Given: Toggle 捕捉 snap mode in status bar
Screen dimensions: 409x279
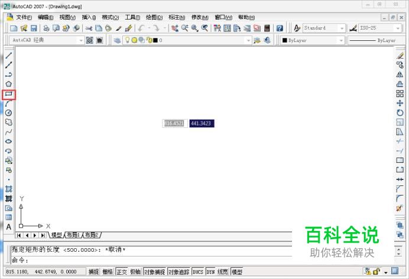Looking at the screenshot, I should (93, 272).
